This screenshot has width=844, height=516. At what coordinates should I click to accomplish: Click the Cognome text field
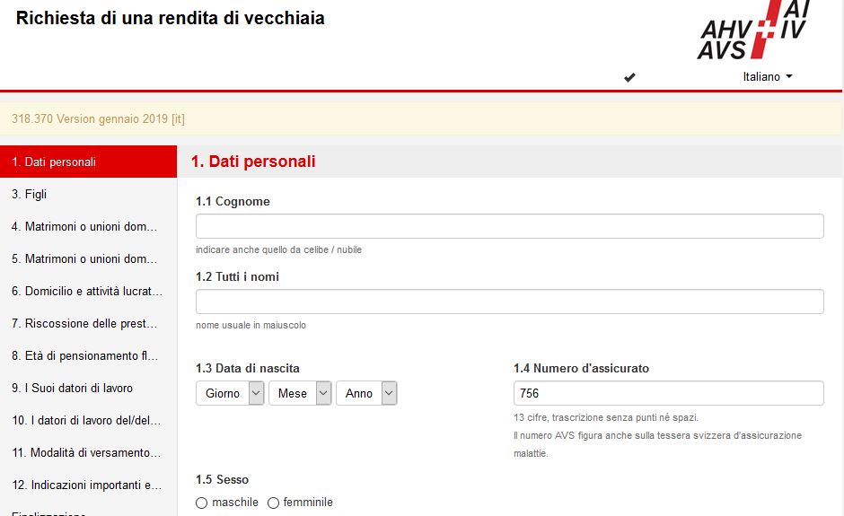[509, 226]
